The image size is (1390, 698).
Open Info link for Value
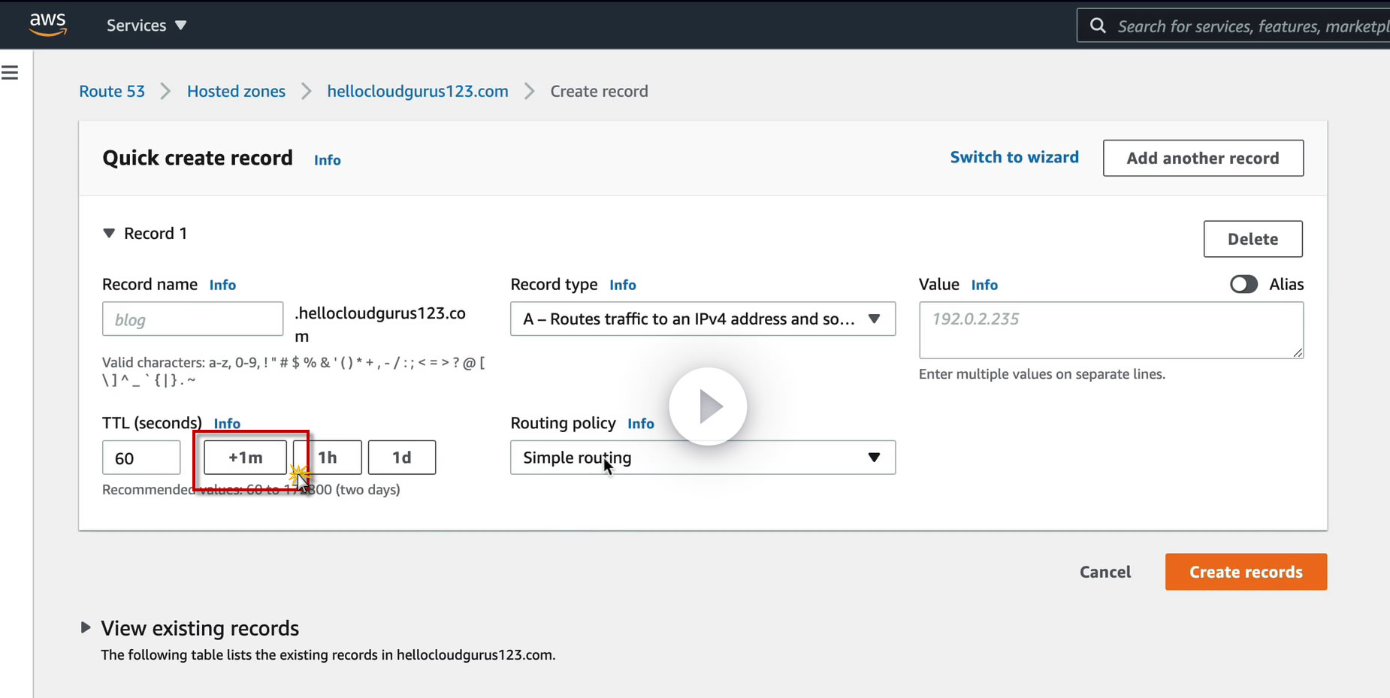pyautogui.click(x=984, y=285)
